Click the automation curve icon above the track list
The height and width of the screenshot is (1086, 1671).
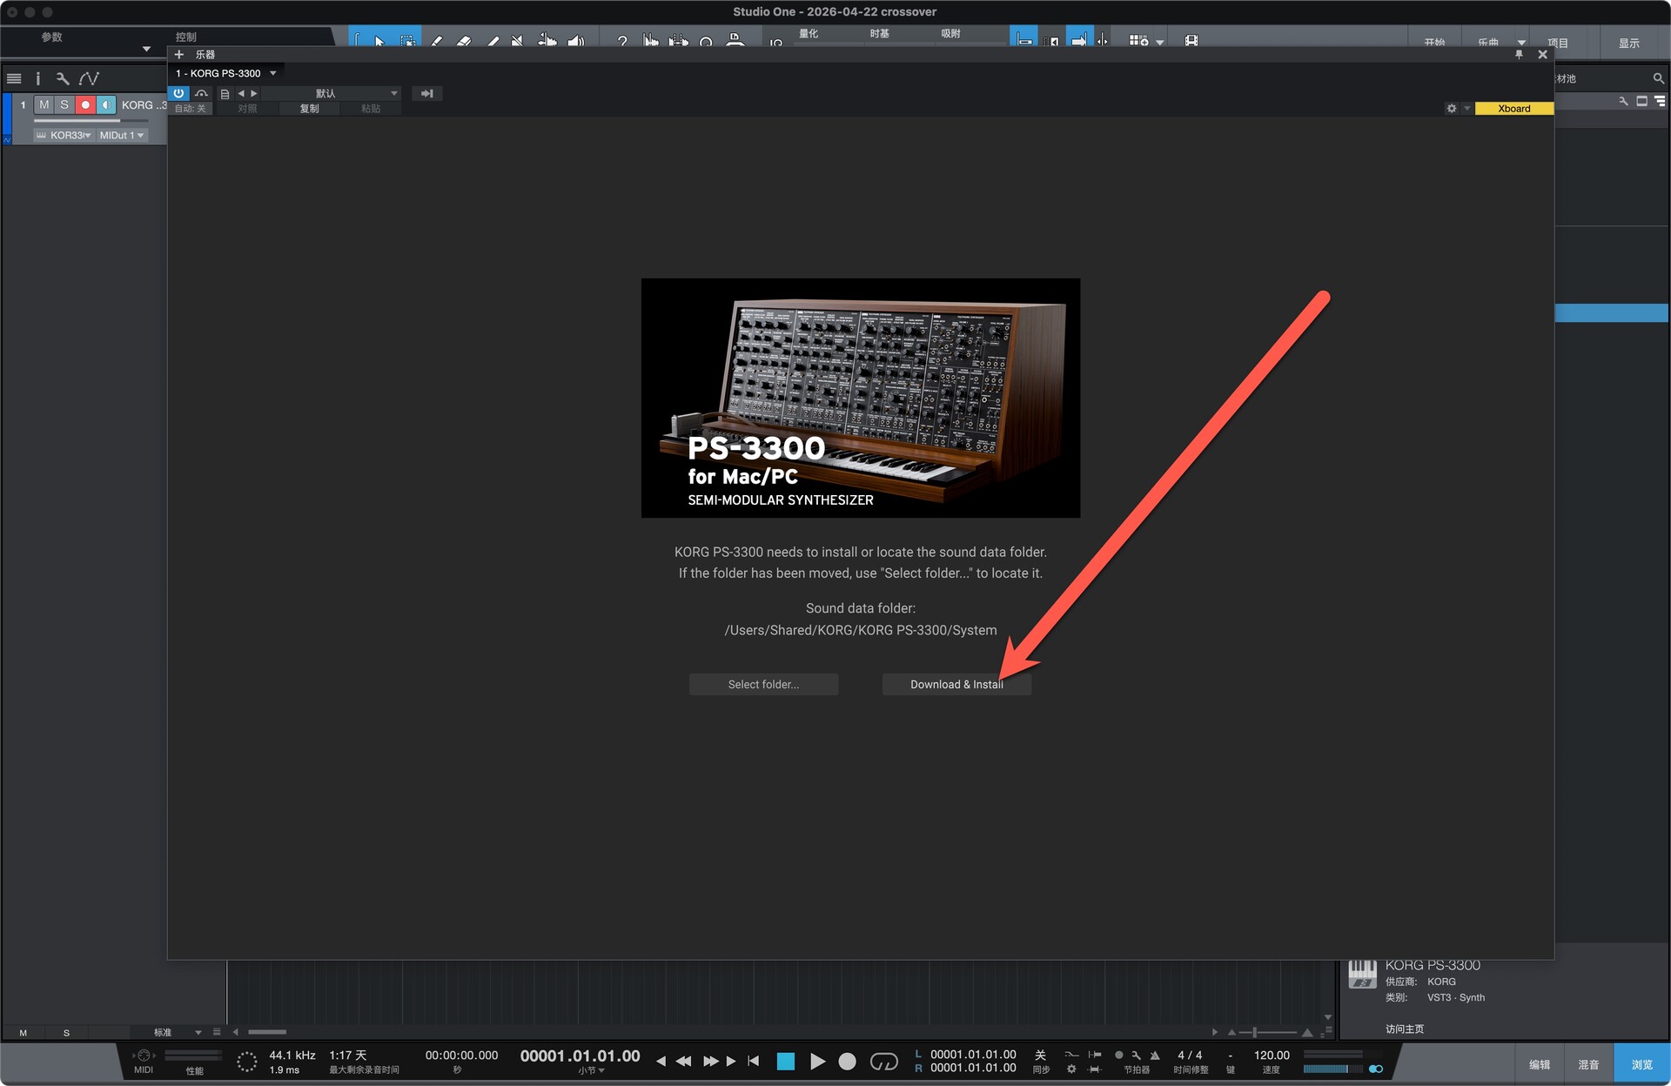(x=89, y=78)
